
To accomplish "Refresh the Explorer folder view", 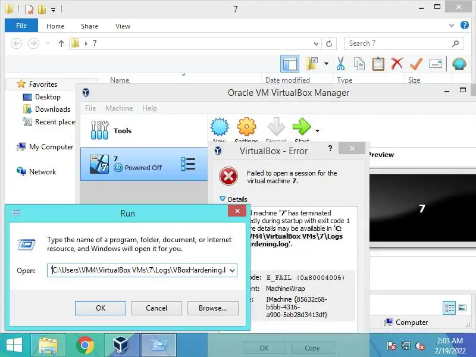I will click(329, 44).
